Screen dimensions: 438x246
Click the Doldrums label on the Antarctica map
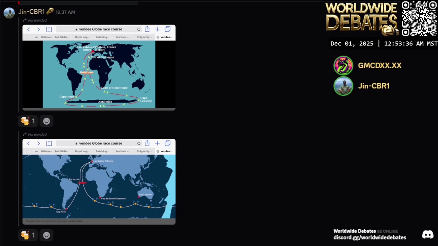pyautogui.click(x=87, y=72)
